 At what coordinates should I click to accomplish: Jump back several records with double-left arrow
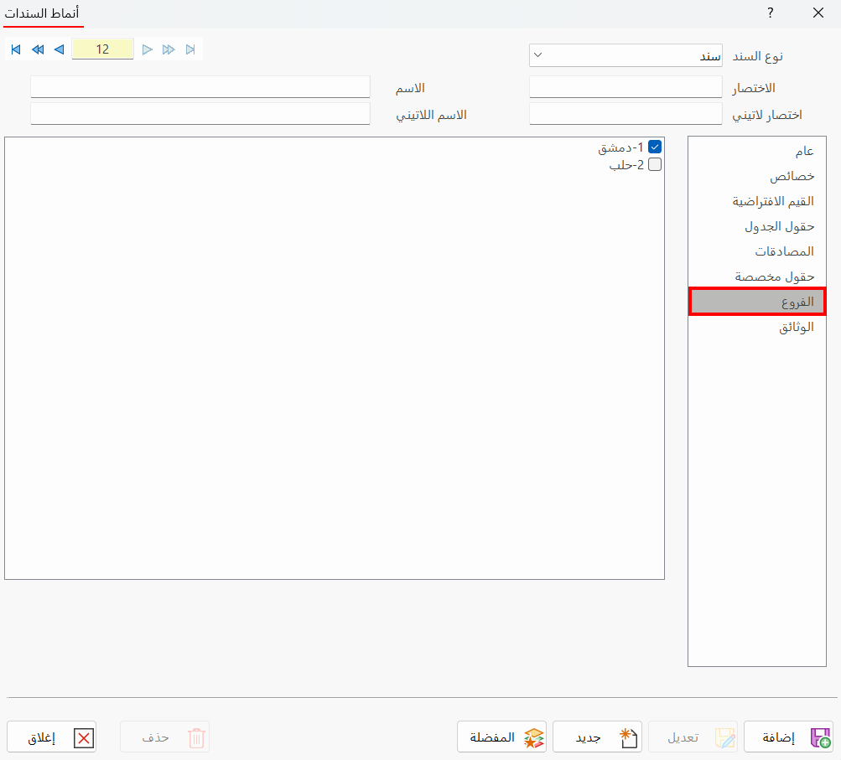click(x=38, y=49)
